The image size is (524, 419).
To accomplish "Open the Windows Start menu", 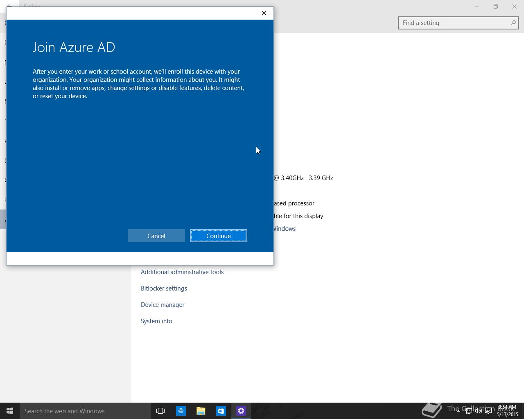I will 10,411.
